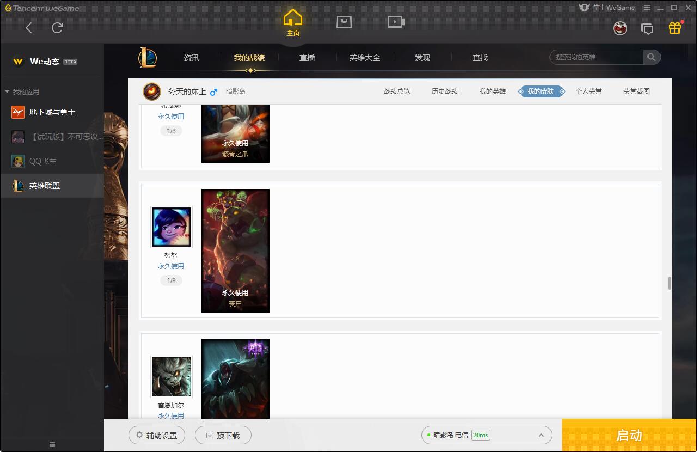Click the 雷恩加尔 champion portrait
Screen dimensions: 697x452
coord(171,376)
